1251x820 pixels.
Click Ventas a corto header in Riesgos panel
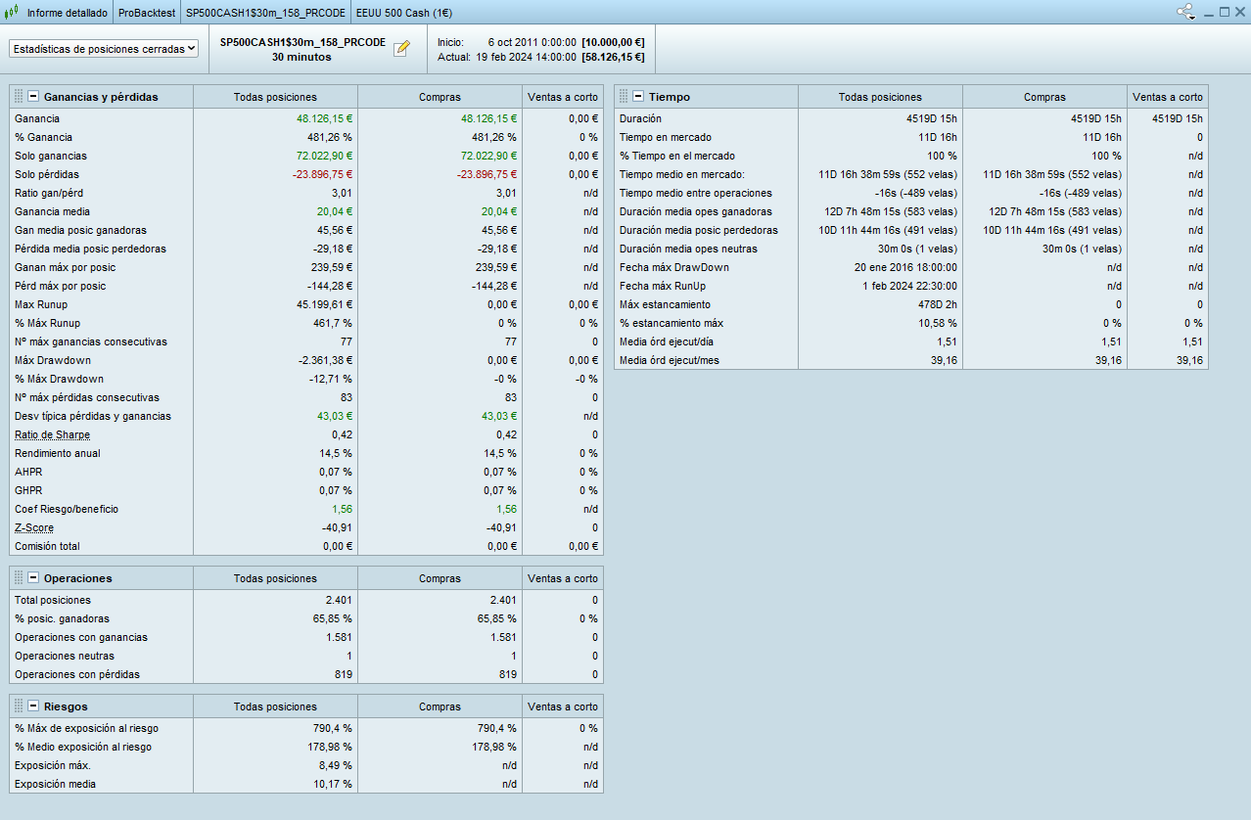[563, 706]
